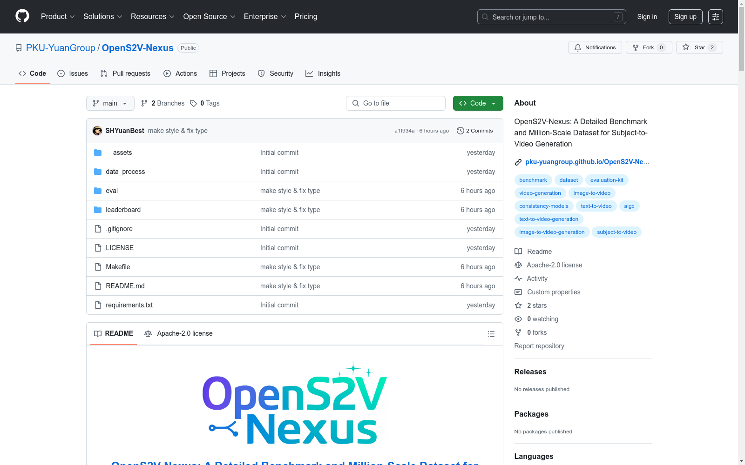The height and width of the screenshot is (465, 745).
Task: Click the OpenS2V-Nexus logo image in README
Action: (x=295, y=403)
